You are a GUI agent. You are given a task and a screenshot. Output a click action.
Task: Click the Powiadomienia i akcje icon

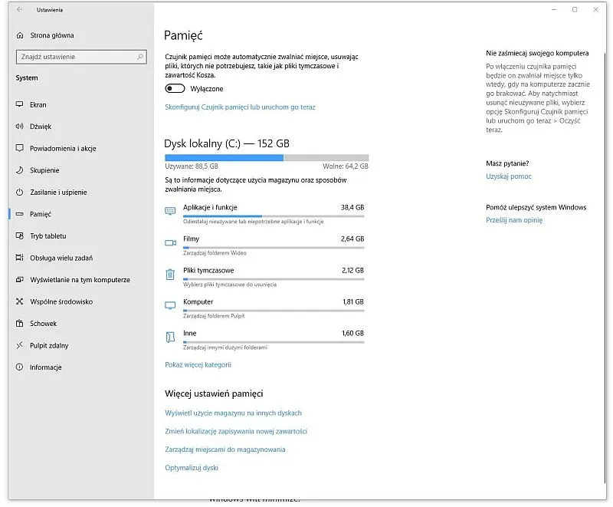tap(20, 149)
